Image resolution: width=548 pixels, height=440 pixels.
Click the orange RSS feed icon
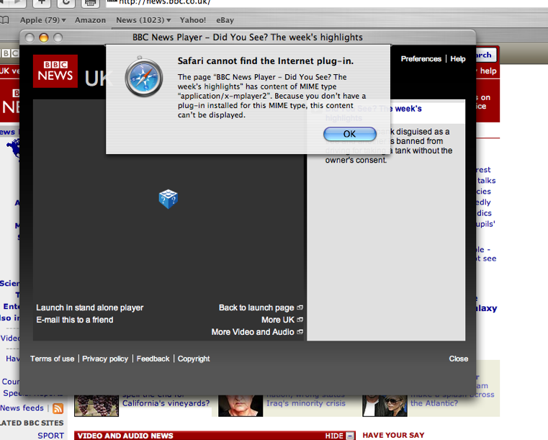coord(58,408)
